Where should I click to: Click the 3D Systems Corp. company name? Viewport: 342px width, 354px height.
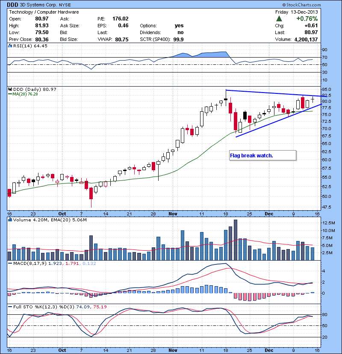coord(39,5)
